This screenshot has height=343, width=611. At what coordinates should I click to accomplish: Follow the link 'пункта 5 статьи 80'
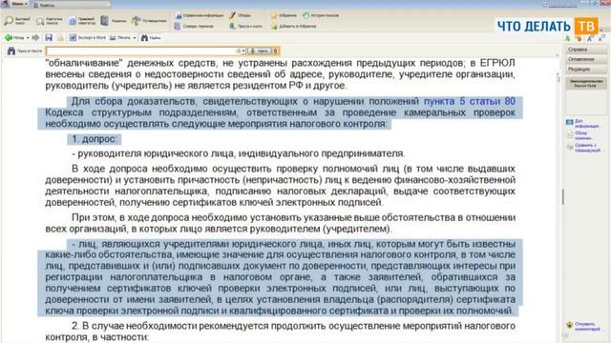[470, 101]
